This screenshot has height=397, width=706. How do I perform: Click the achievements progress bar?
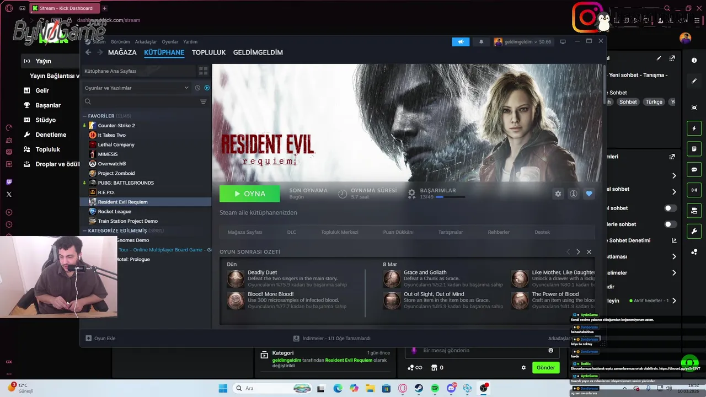pos(450,197)
